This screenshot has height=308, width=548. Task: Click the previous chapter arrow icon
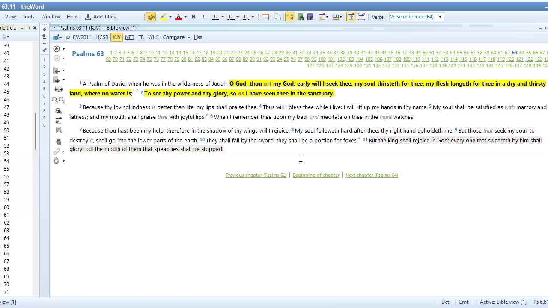click(57, 70)
